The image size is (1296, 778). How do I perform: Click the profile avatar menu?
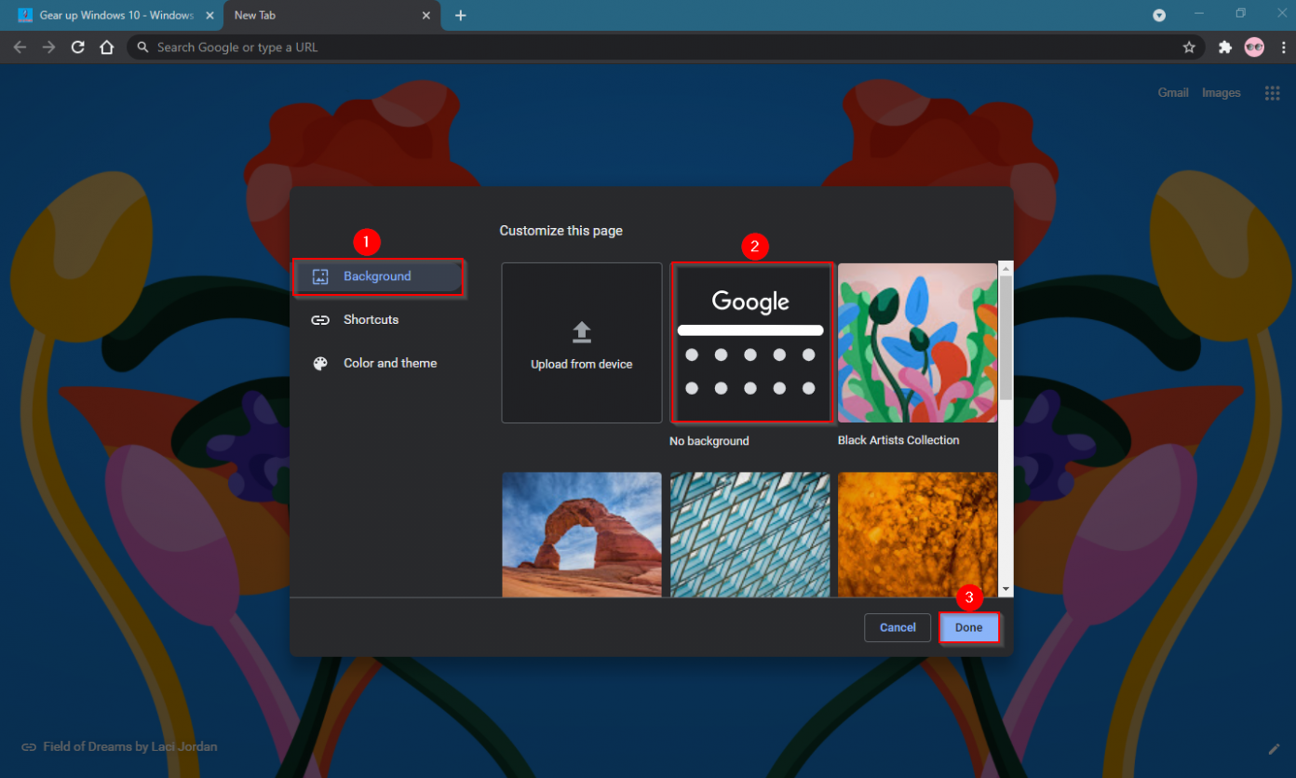coord(1254,47)
